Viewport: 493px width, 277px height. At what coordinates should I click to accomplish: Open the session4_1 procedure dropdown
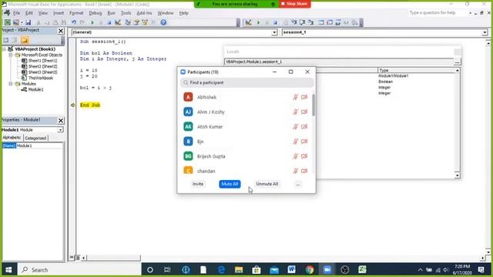click(485, 32)
